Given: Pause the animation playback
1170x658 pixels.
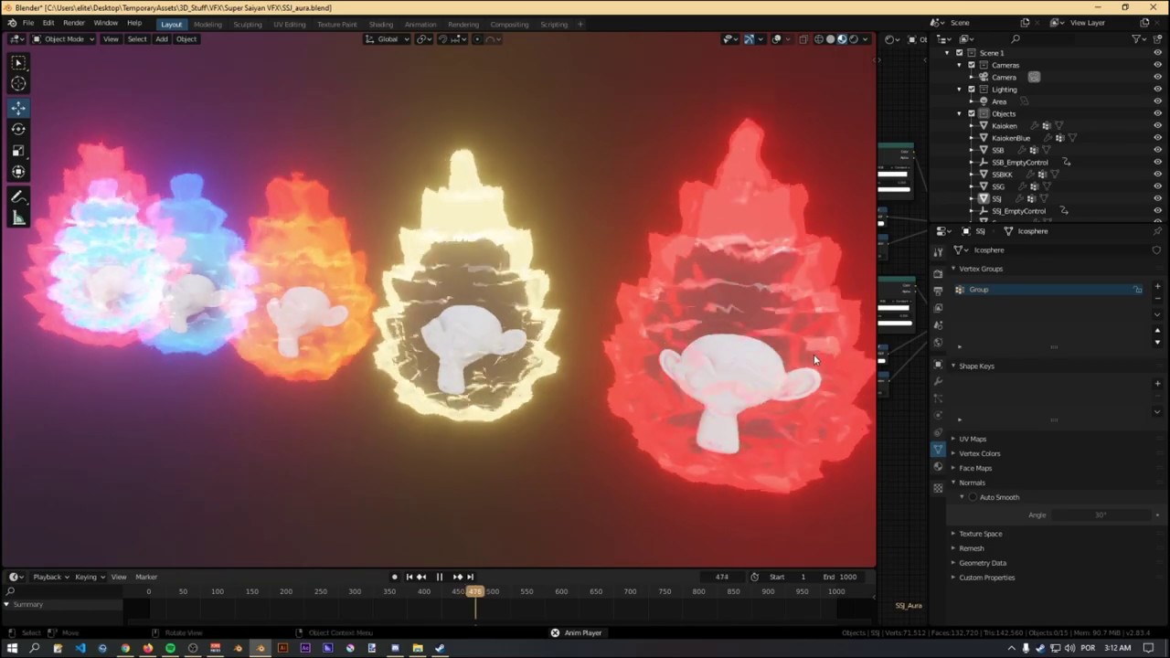Looking at the screenshot, I should (x=439, y=577).
